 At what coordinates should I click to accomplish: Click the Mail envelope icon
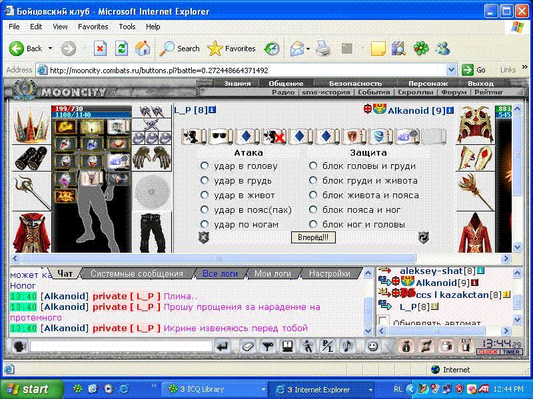(296, 49)
